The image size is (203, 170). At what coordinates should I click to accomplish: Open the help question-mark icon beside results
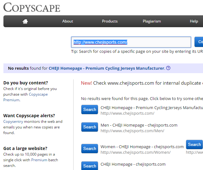168,68
